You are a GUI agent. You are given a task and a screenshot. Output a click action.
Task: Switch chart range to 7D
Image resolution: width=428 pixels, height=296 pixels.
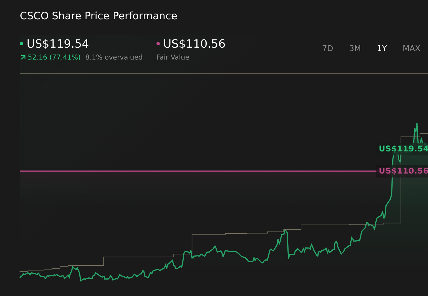point(328,48)
